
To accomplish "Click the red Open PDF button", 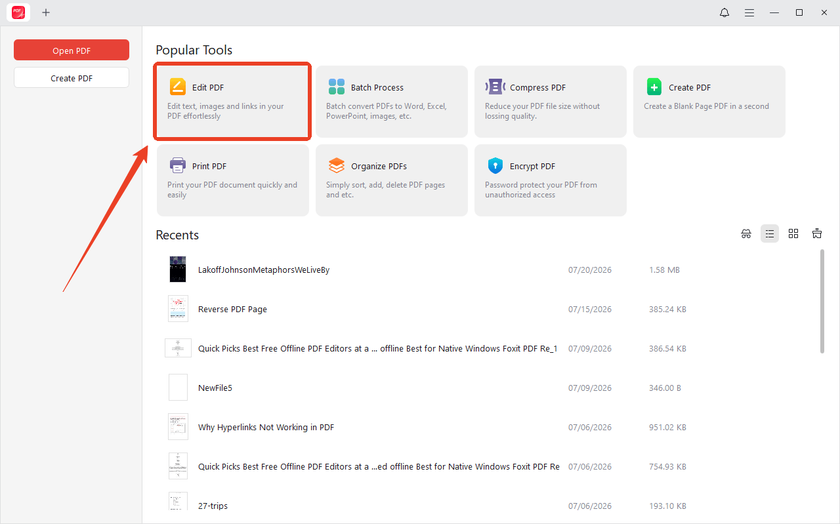I will (72, 50).
